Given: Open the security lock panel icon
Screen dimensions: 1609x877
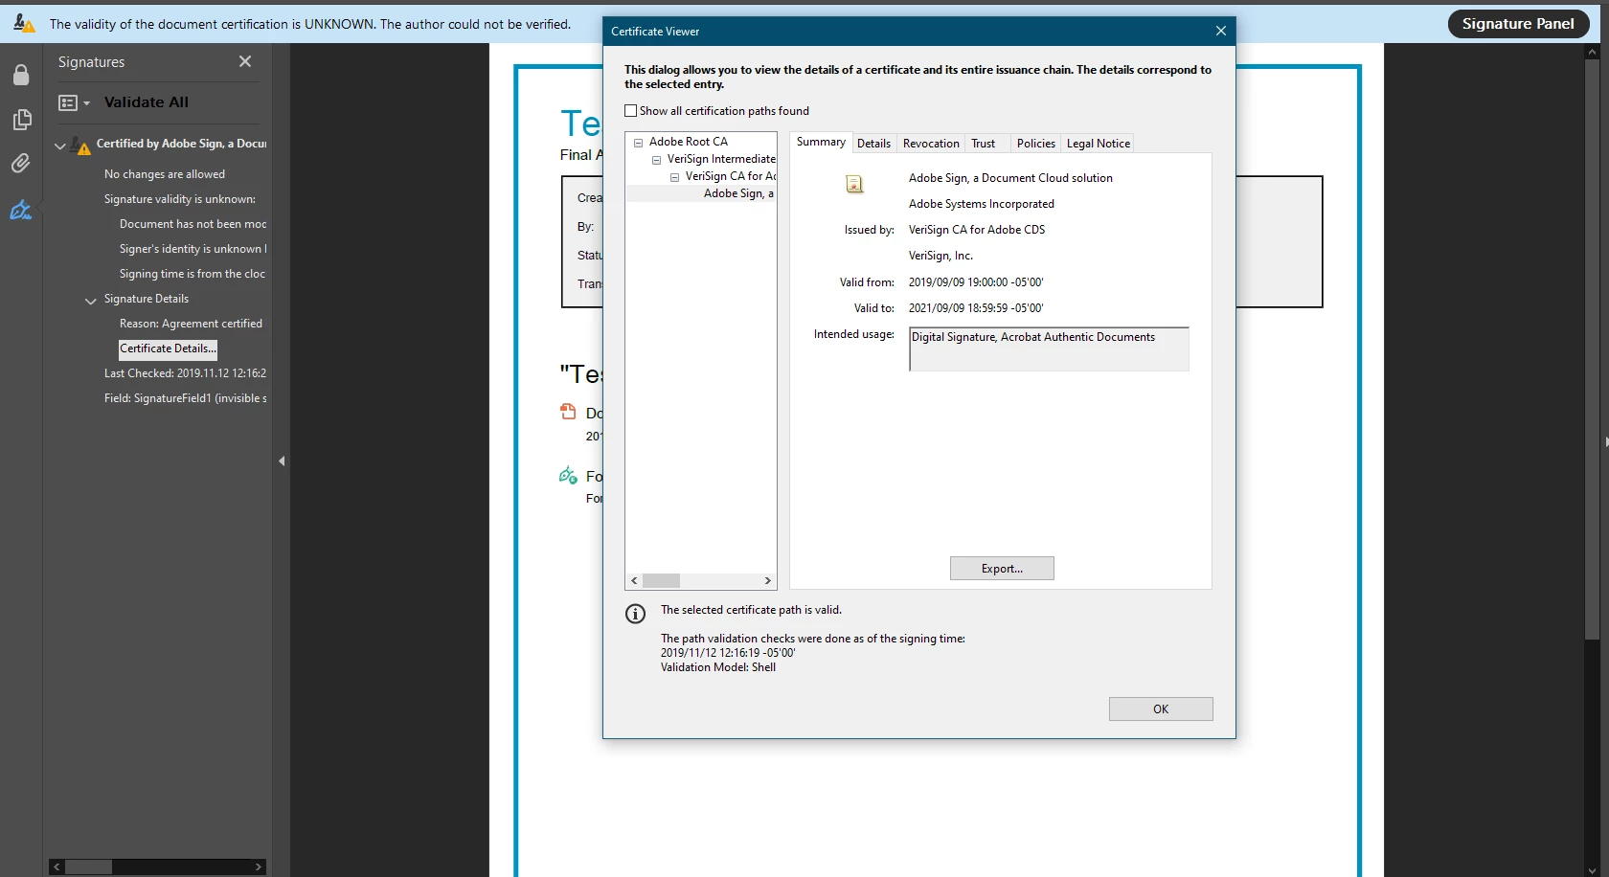Looking at the screenshot, I should (x=21, y=75).
